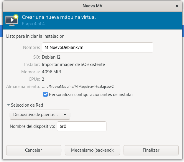The width and height of the screenshot is (184, 162).
Task: Click the Nueva MV title bar
Action: click(92, 6)
